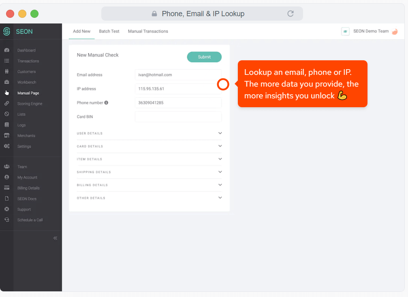Open the Support link in sidebar

24,209
